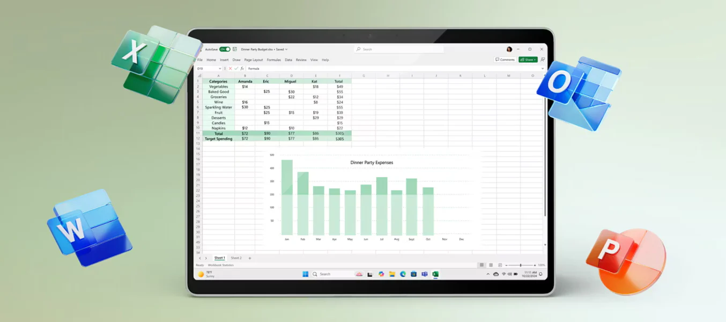The width and height of the screenshot is (726, 322).
Task: Open Copilot from the taskbar
Action: pyautogui.click(x=381, y=274)
